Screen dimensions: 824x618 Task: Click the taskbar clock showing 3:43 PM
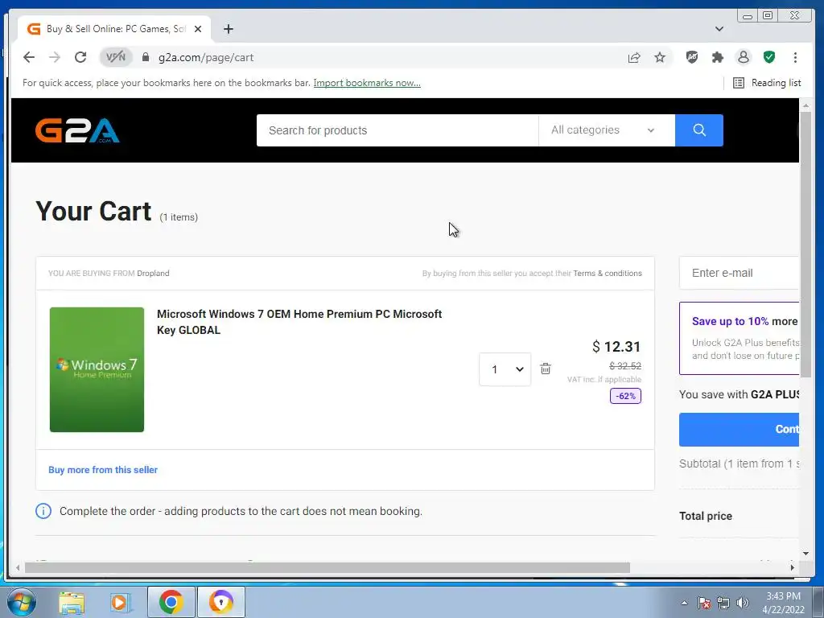(x=783, y=603)
